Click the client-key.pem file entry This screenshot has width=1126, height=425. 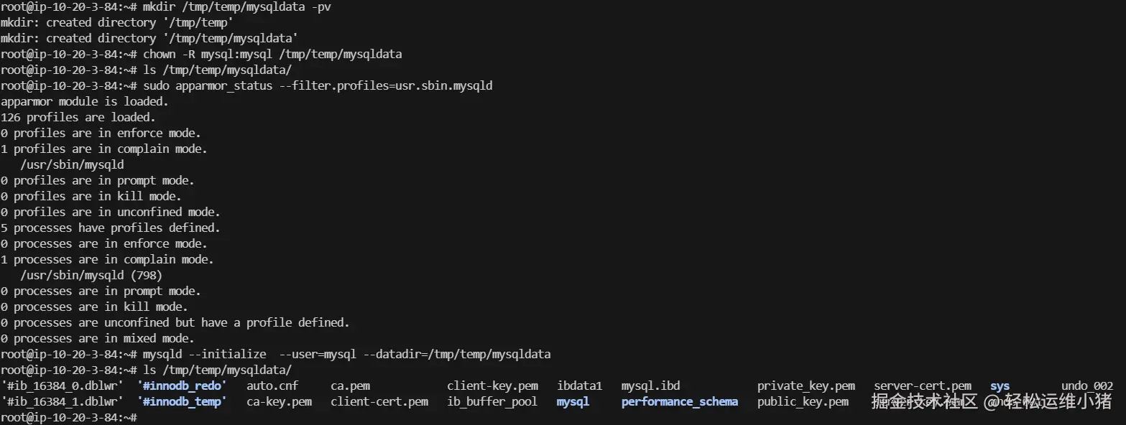pyautogui.click(x=492, y=386)
